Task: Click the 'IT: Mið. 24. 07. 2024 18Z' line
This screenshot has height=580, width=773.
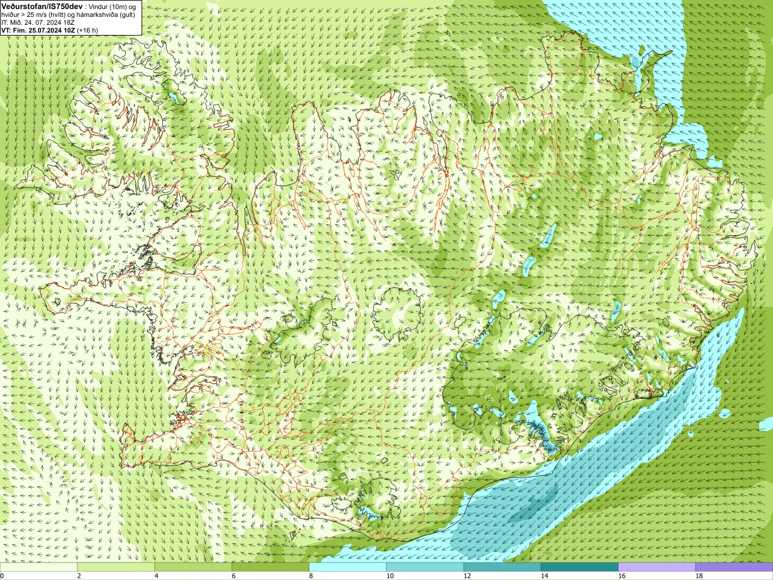Action: coord(39,22)
